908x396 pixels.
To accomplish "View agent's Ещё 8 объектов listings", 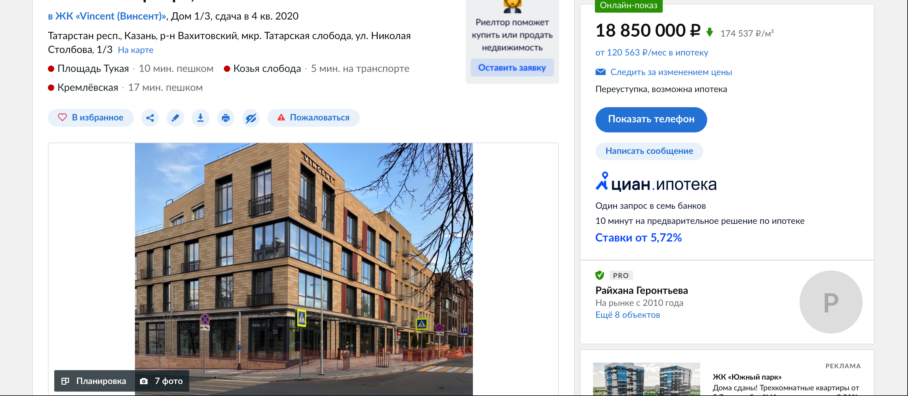I will tap(627, 315).
